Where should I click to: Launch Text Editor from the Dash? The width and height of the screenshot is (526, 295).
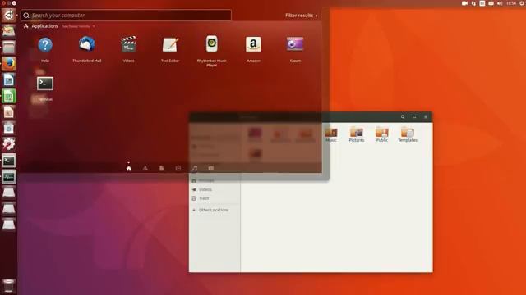(x=170, y=49)
